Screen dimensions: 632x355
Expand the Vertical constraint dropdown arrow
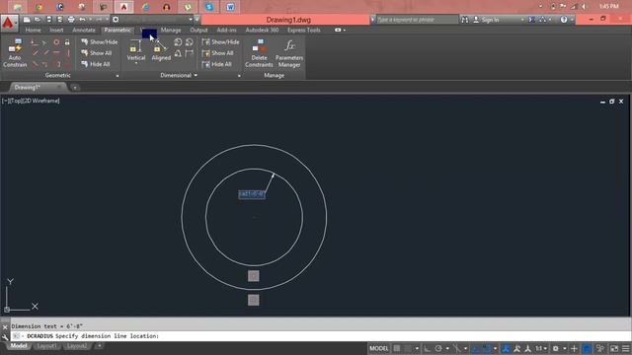point(136,64)
